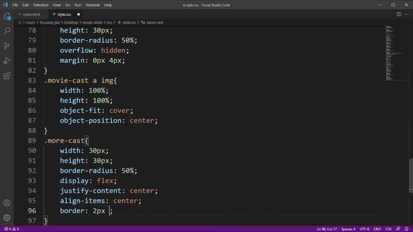Click the width: 100% line
The image size is (413, 232).
pos(84,90)
